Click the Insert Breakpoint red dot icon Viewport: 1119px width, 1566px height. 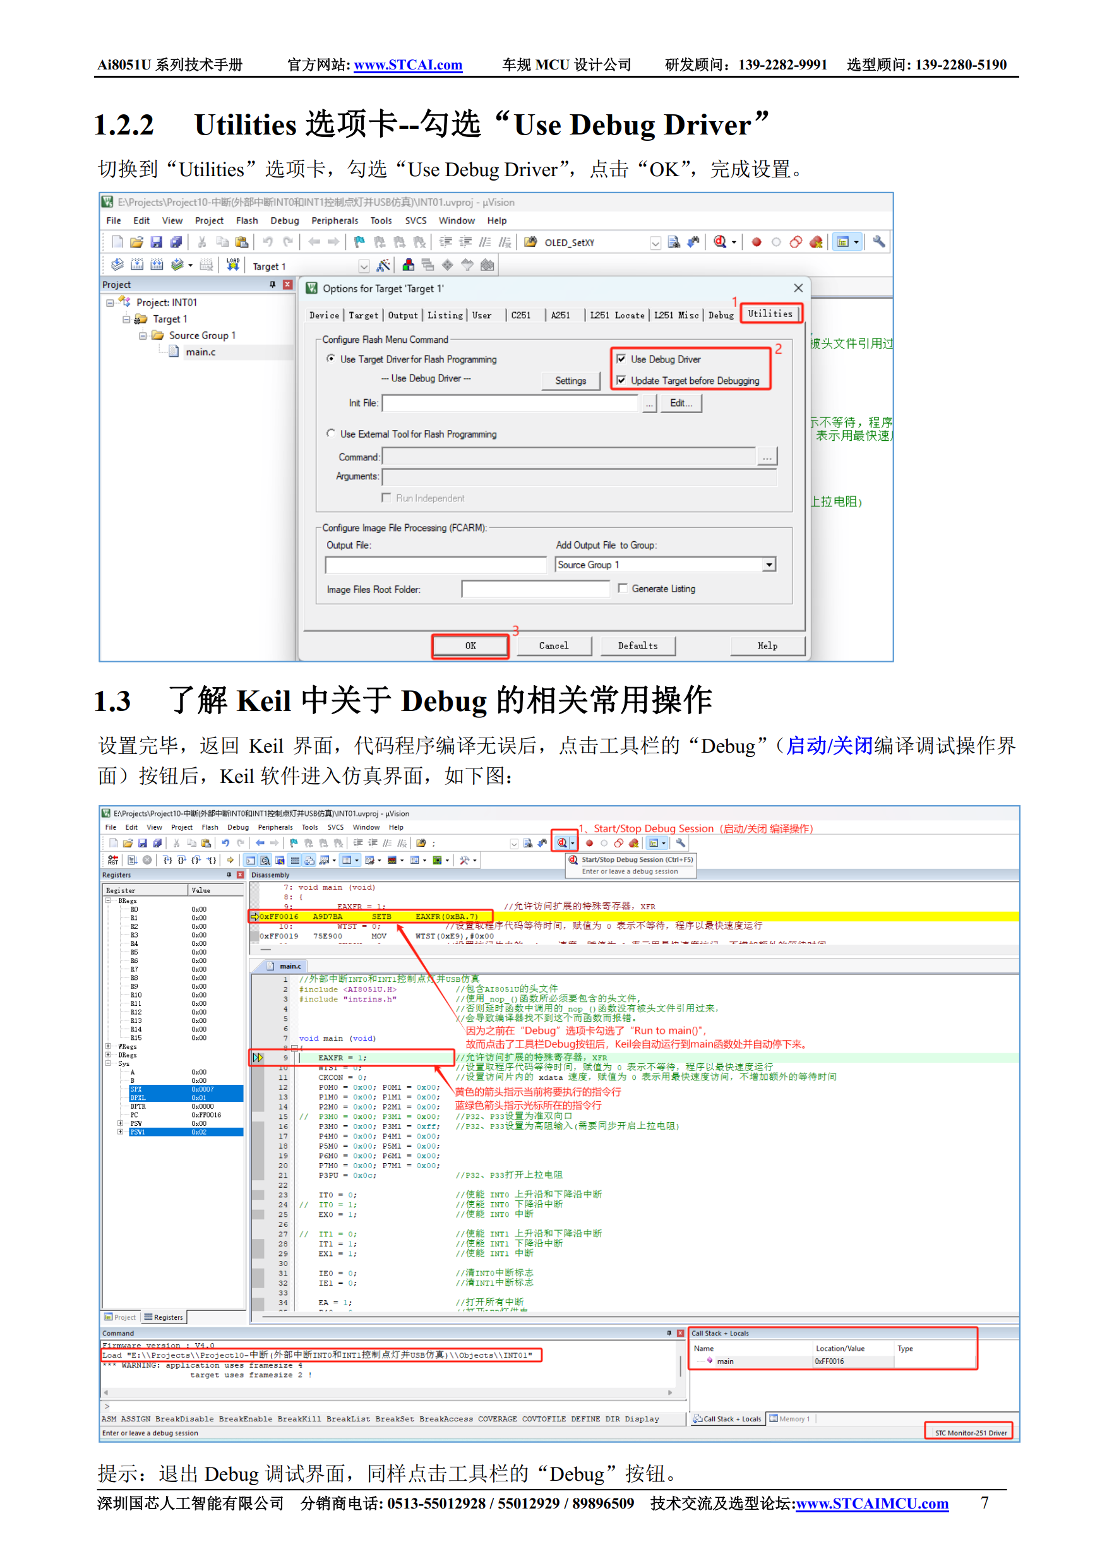point(757,242)
